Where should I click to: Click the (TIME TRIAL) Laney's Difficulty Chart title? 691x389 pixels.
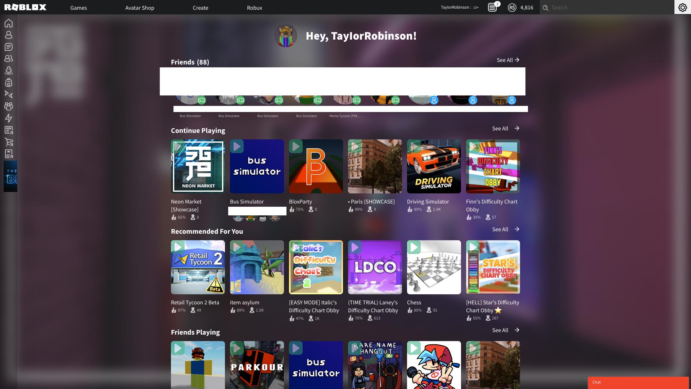pyautogui.click(x=373, y=307)
